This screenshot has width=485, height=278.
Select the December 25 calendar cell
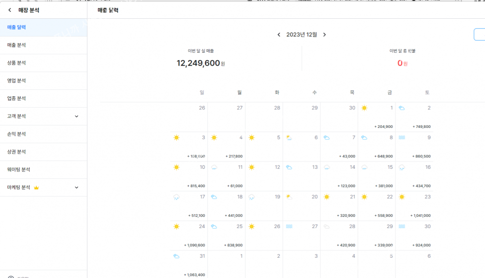click(x=226, y=236)
